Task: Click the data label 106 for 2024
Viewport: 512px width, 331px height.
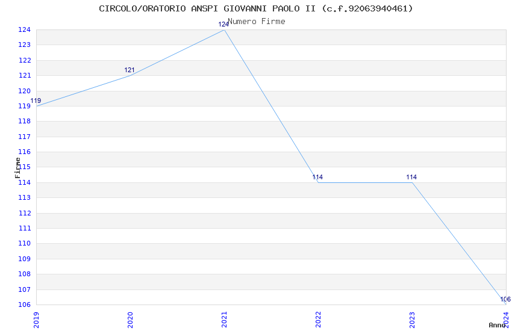Action: click(x=505, y=299)
